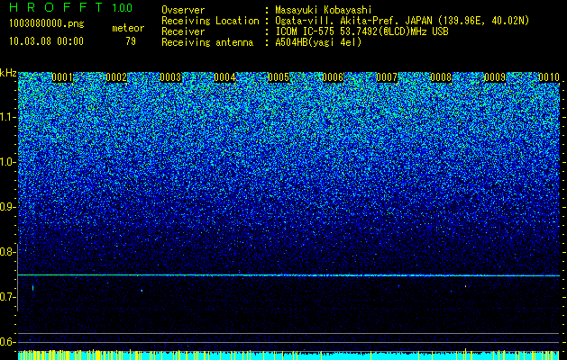This screenshot has width=567, height=360.
Task: Click the Receiving antenna field label
Action: tap(207, 42)
